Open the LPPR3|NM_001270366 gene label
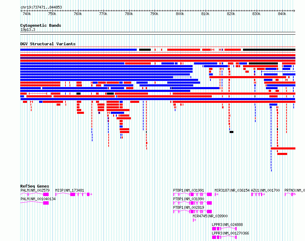This screenshot has height=241, width=305. (x=230, y=233)
